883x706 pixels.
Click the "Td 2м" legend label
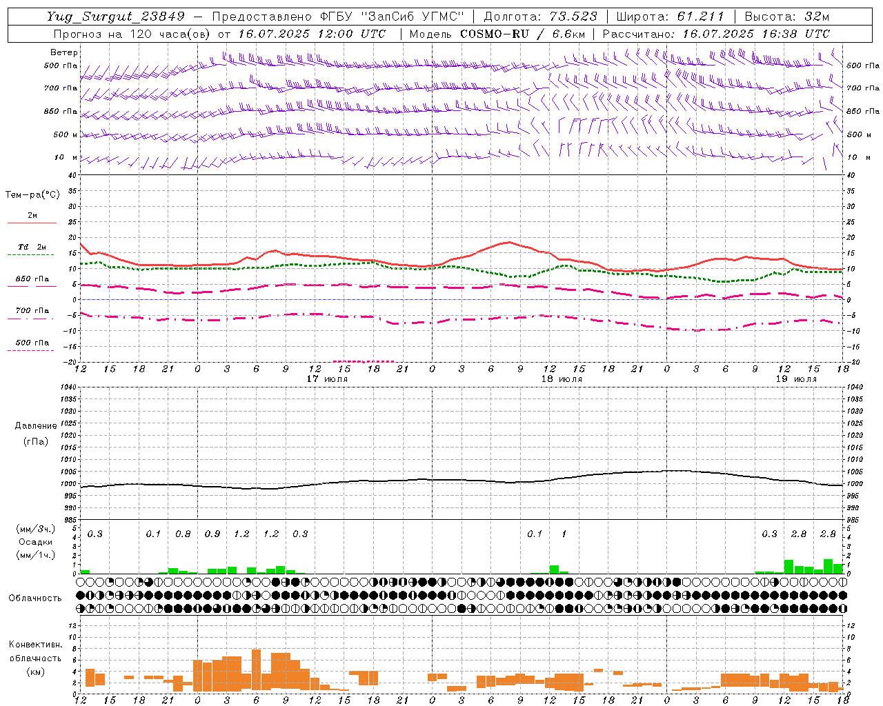pyautogui.click(x=32, y=247)
